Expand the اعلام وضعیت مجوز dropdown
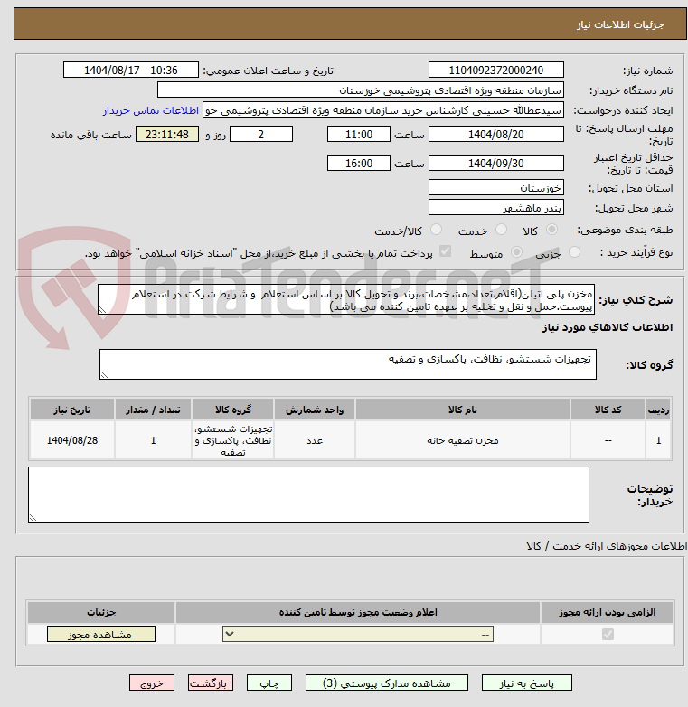 click(x=358, y=635)
